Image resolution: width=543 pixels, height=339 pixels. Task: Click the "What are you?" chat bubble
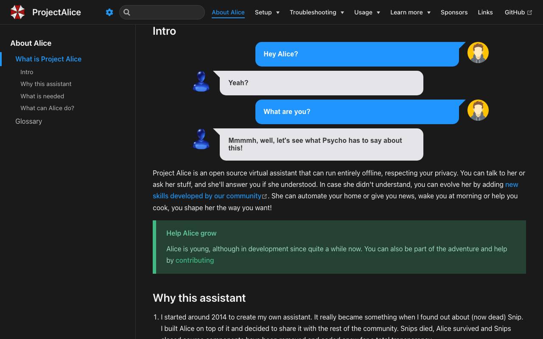click(357, 112)
